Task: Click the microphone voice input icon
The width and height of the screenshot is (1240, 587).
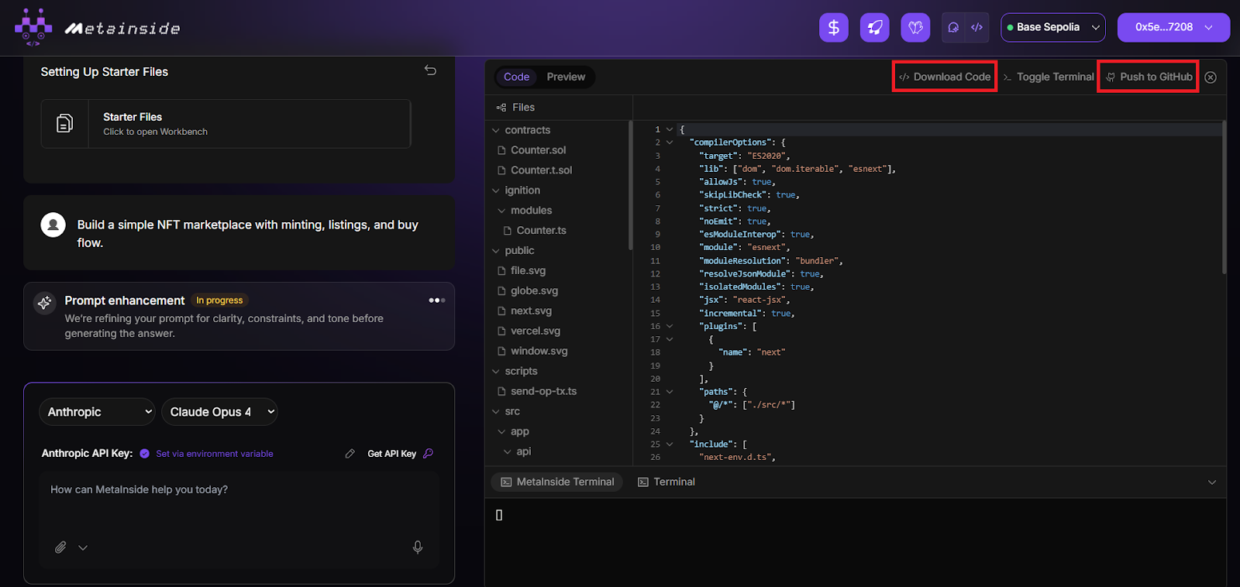Action: [418, 548]
